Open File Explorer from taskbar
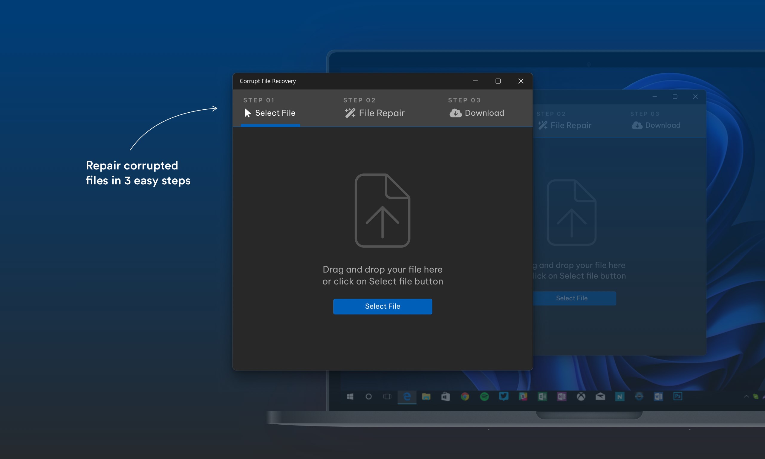The width and height of the screenshot is (765, 459). point(426,397)
